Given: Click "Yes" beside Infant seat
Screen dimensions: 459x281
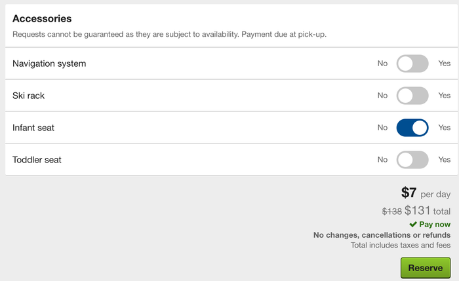Looking at the screenshot, I should (x=444, y=128).
